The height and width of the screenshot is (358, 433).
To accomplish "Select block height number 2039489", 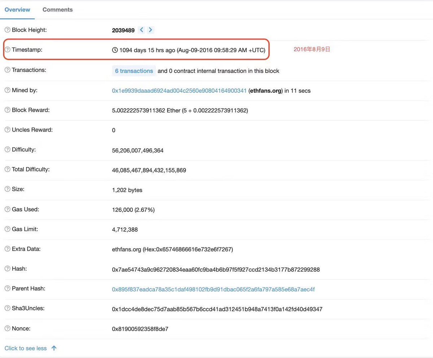I will pyautogui.click(x=123, y=30).
